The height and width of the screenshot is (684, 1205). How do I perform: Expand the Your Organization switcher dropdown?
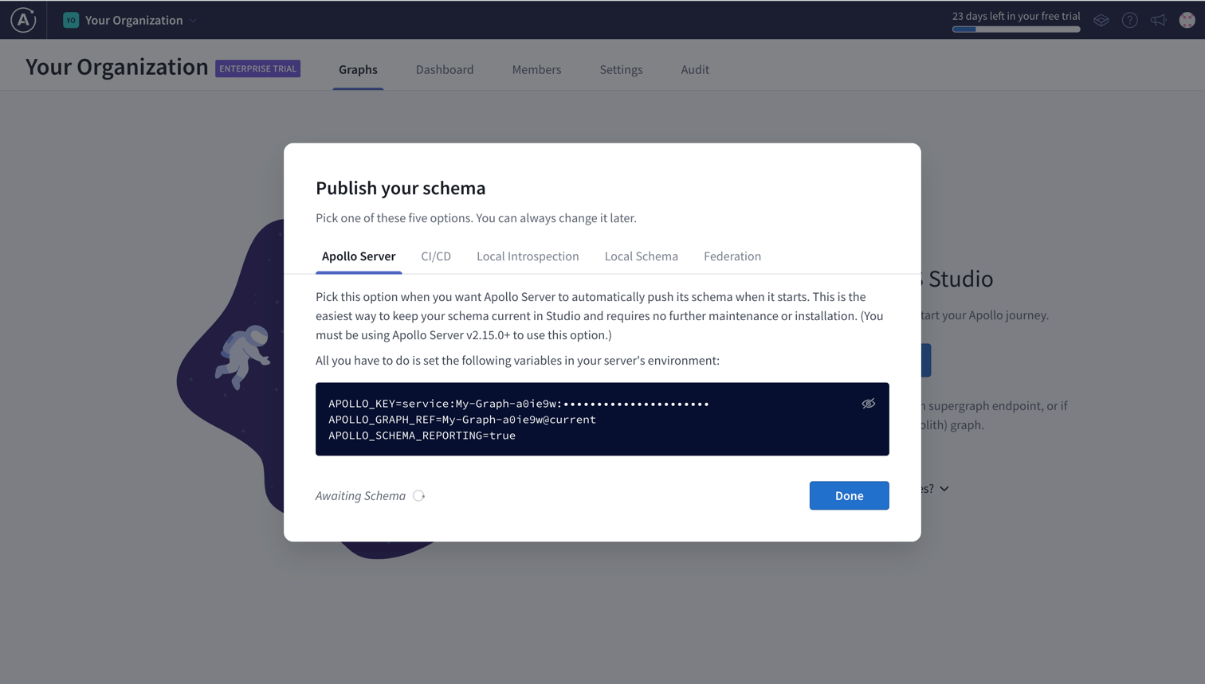pyautogui.click(x=193, y=21)
